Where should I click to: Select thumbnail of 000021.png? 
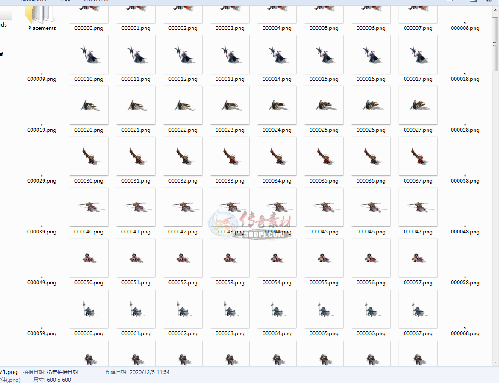(x=136, y=105)
